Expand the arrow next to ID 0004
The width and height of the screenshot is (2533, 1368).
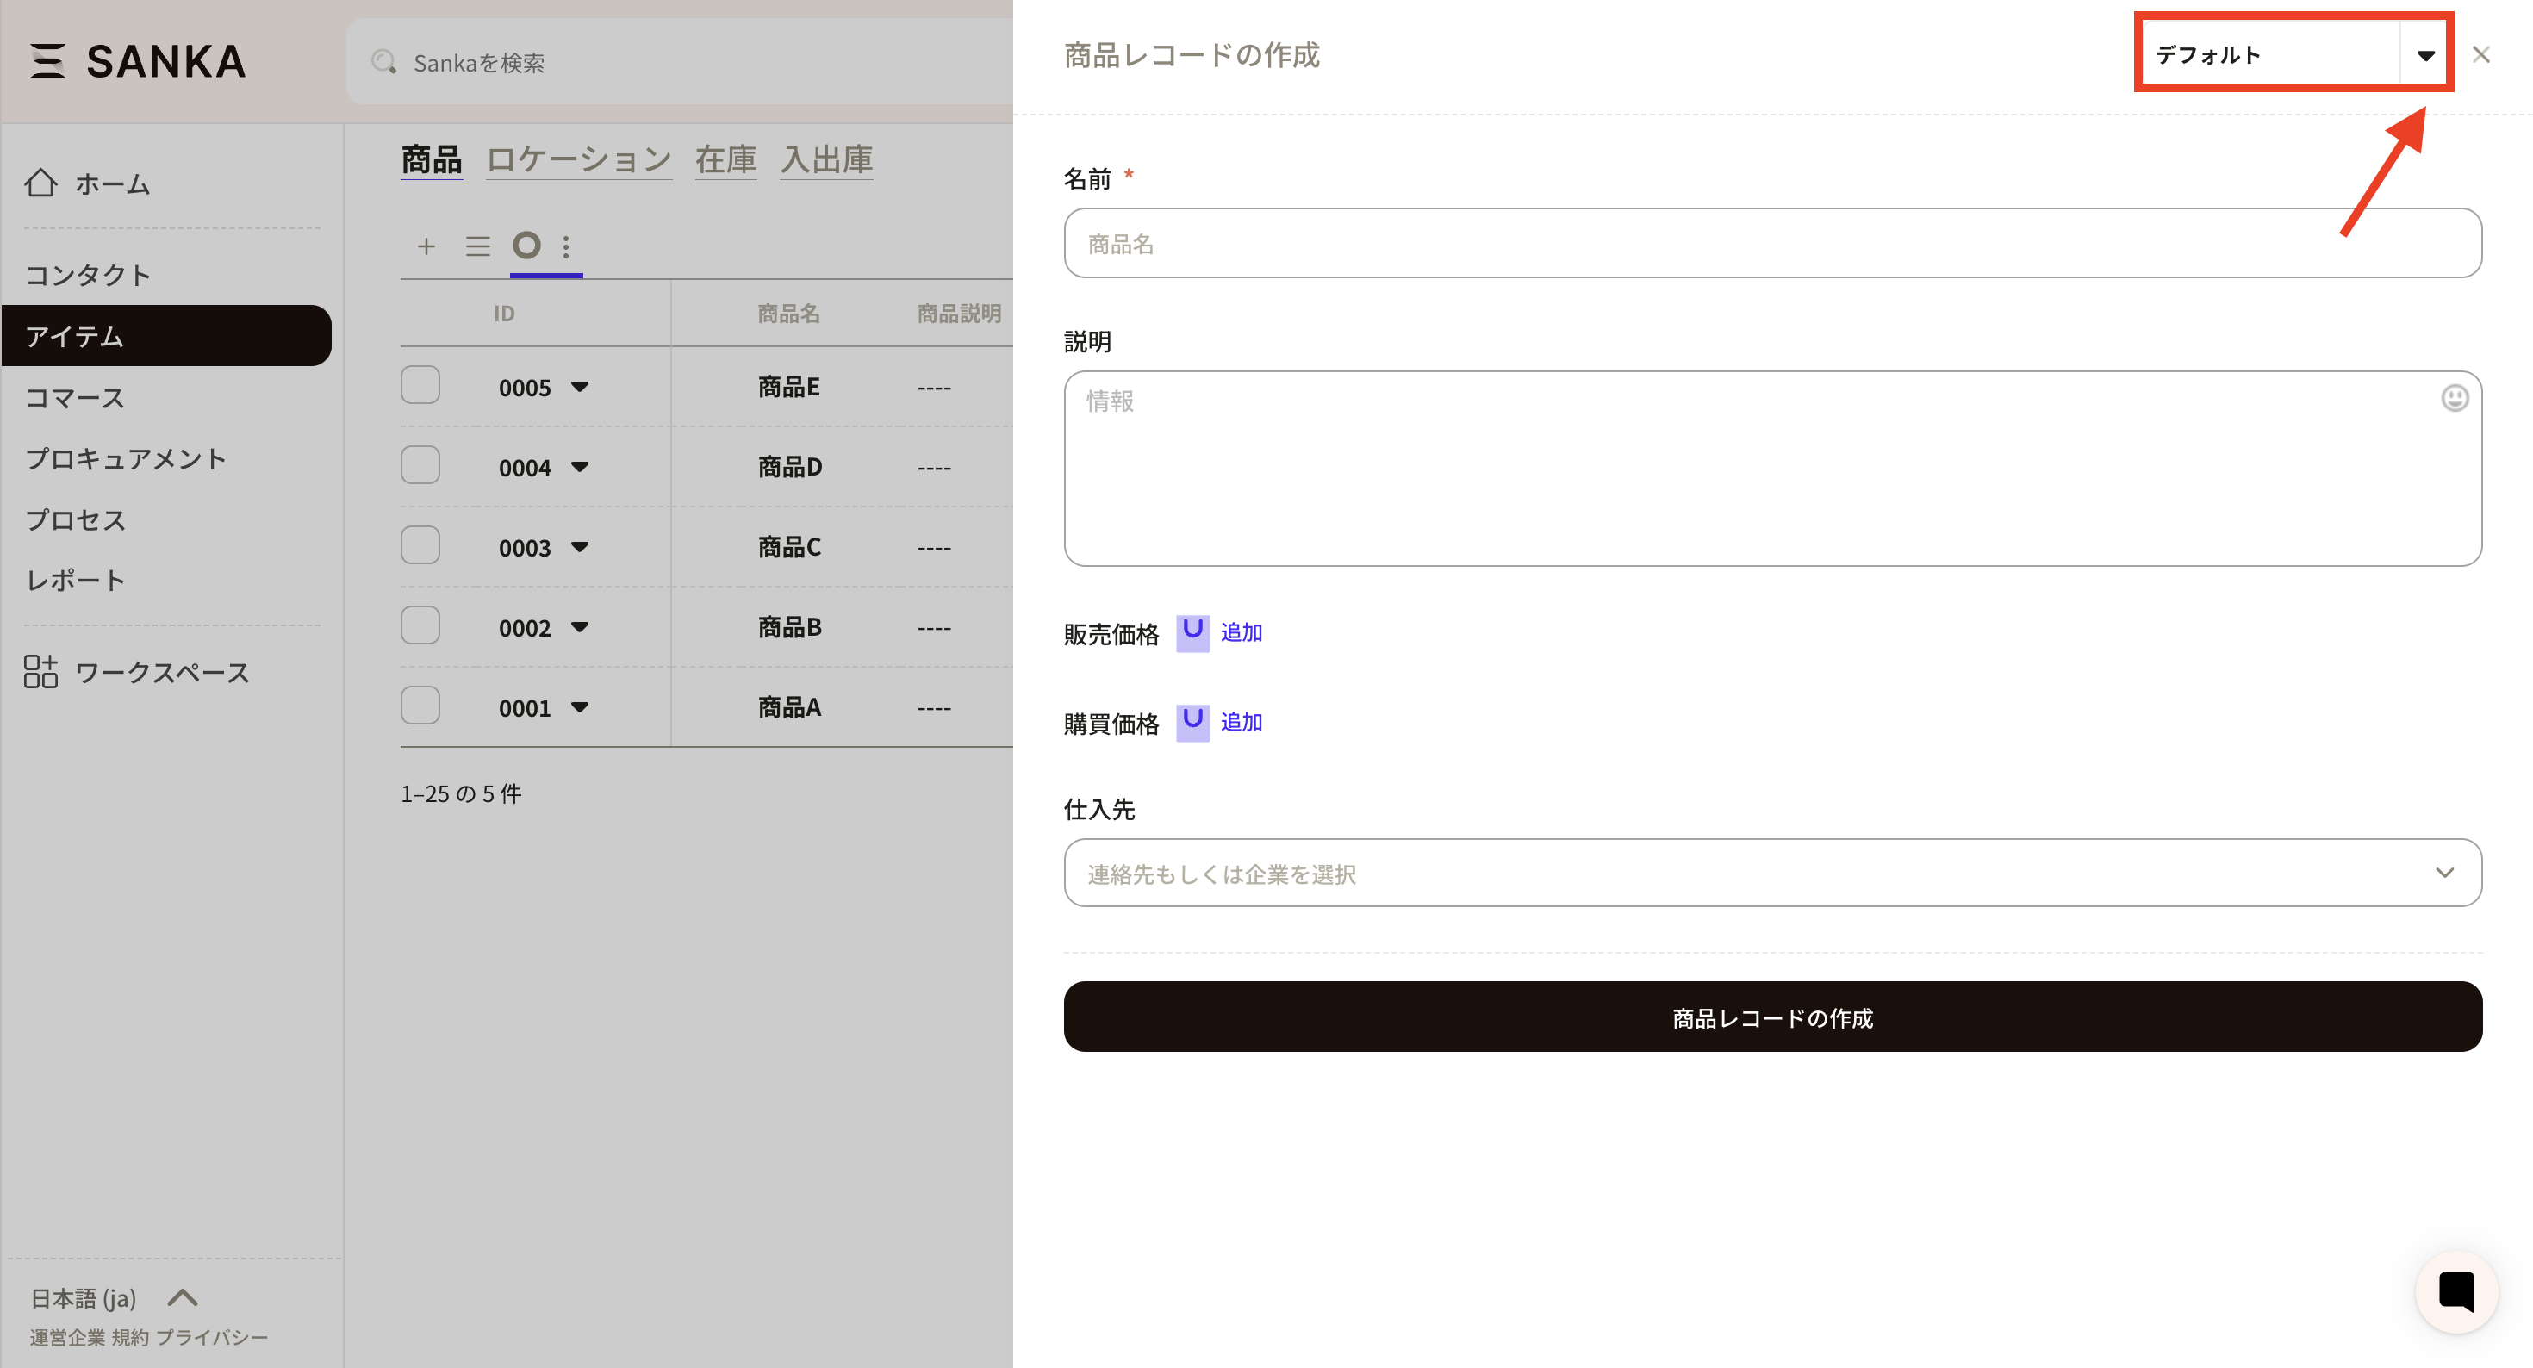580,467
